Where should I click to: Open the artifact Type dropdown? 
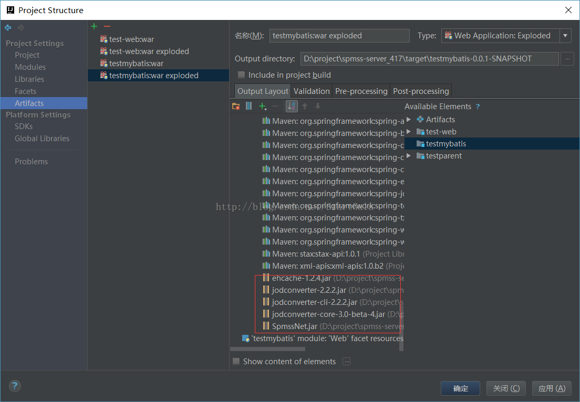pyautogui.click(x=565, y=36)
